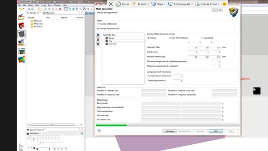The width and height of the screenshot is (268, 151).
Task: Open the File menu
Action: tap(19, 5)
